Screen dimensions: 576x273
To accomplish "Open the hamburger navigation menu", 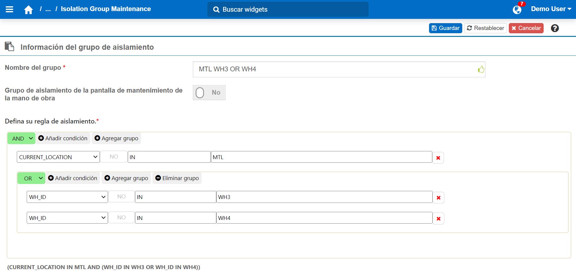I will [10, 9].
